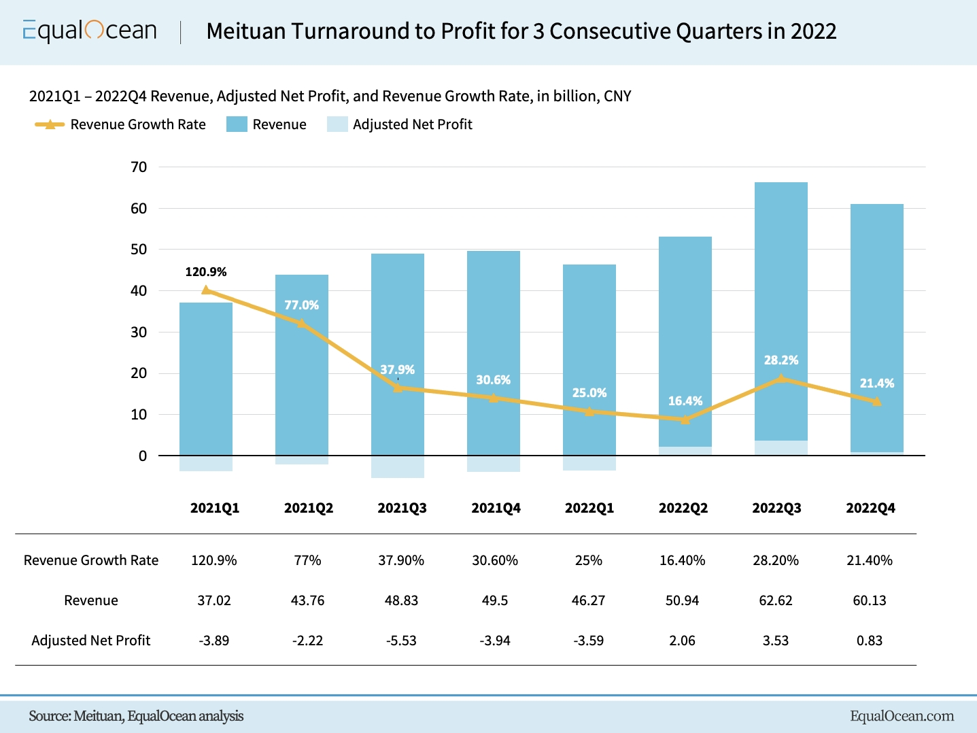Viewport: 977px width, 733px height.
Task: Click the Revenue legend color swatch
Action: (x=237, y=124)
